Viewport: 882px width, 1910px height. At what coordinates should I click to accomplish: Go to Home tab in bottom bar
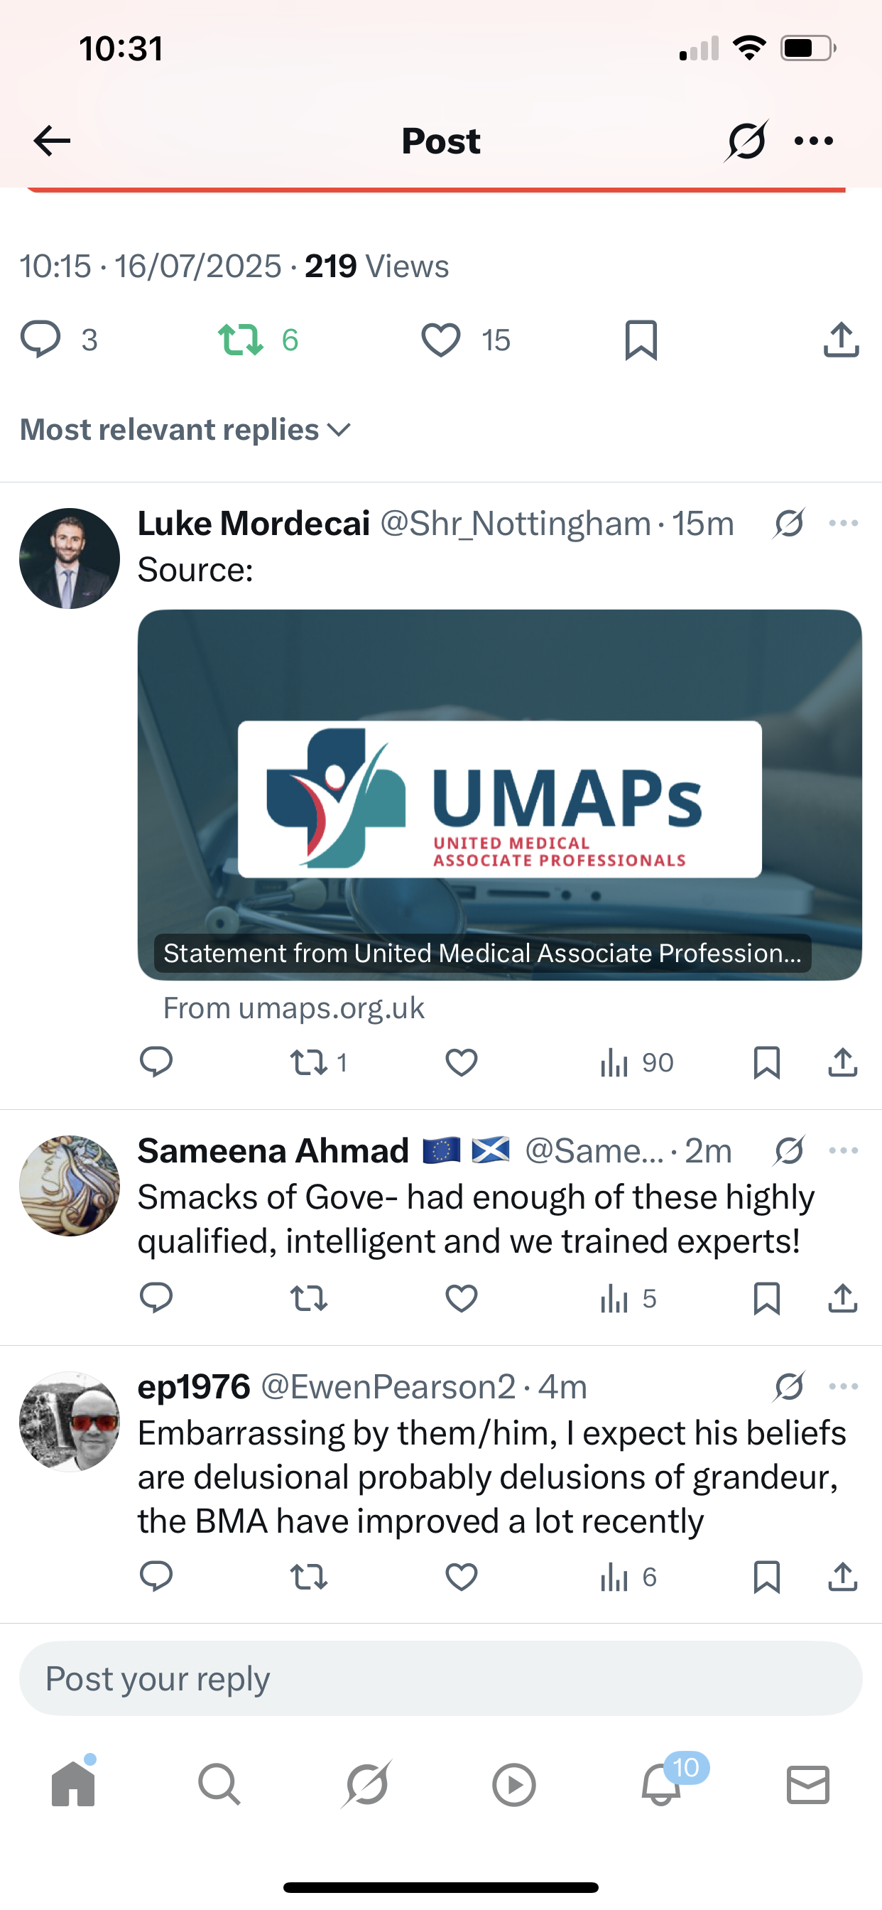click(73, 1784)
